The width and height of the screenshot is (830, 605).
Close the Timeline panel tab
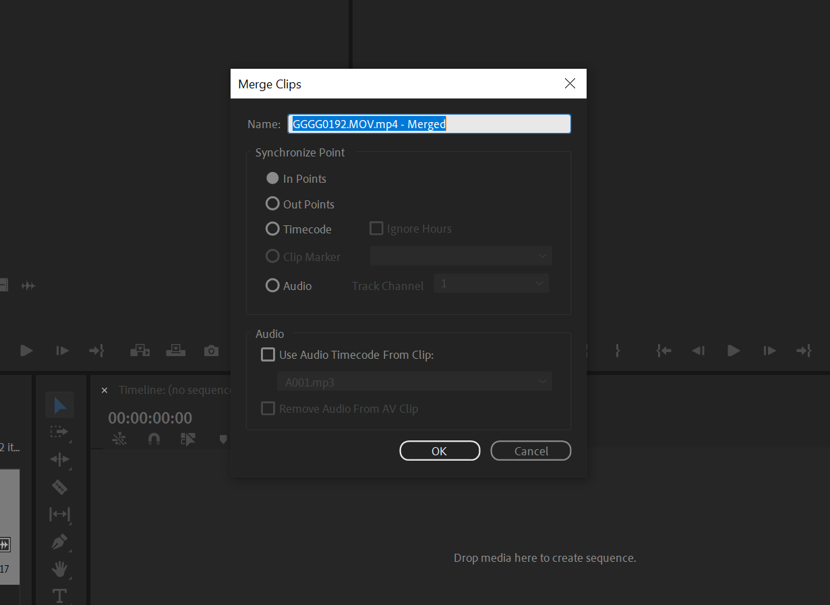pyautogui.click(x=105, y=390)
